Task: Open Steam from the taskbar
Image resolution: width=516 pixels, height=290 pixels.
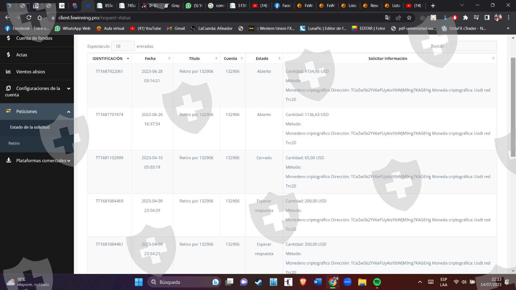Action: point(259,282)
